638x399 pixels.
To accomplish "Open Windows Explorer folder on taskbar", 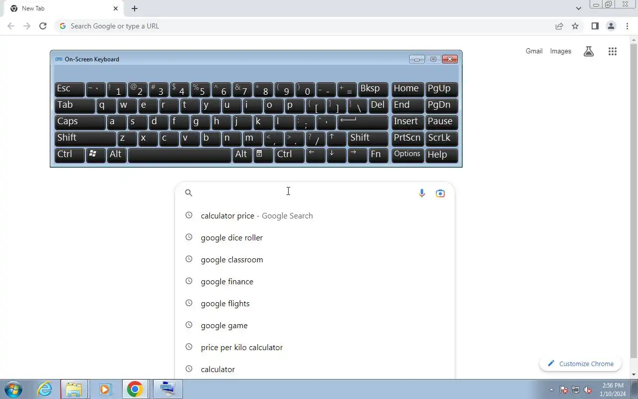I will click(x=74, y=389).
